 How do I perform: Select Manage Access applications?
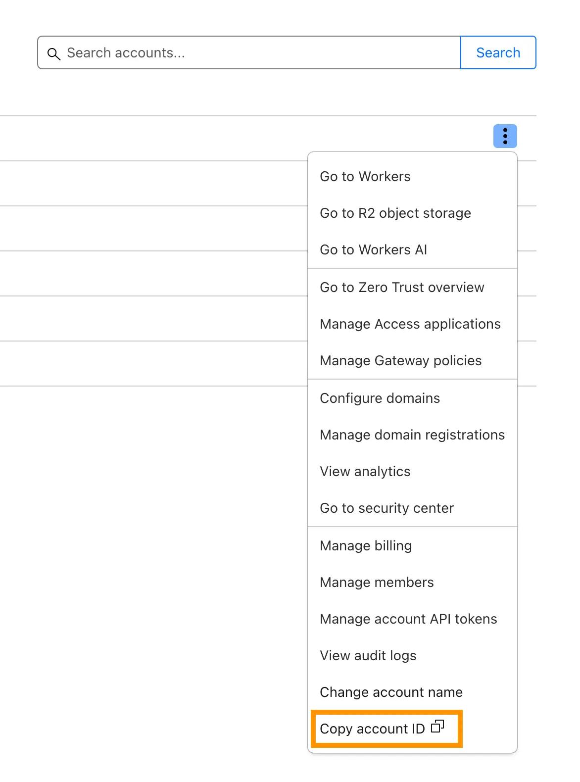click(410, 324)
